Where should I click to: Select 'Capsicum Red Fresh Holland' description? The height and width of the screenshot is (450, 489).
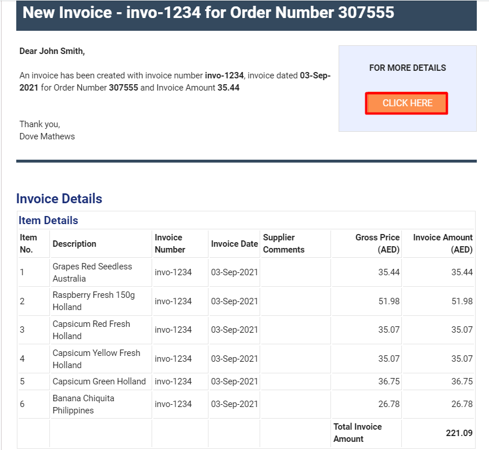91,330
